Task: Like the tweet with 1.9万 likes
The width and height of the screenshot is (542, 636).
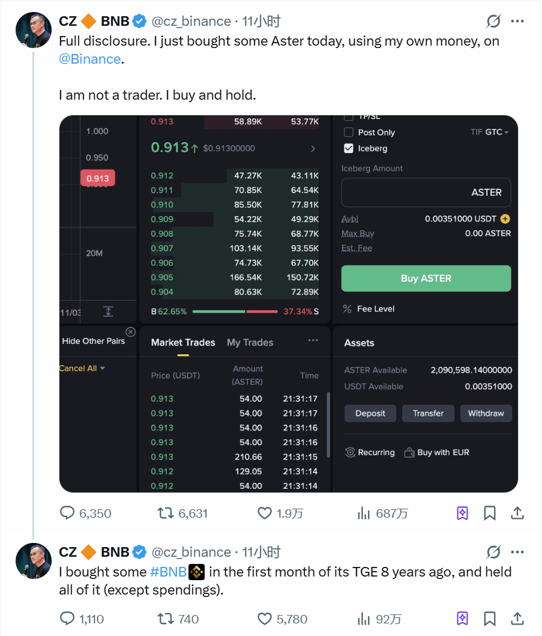Action: [265, 513]
